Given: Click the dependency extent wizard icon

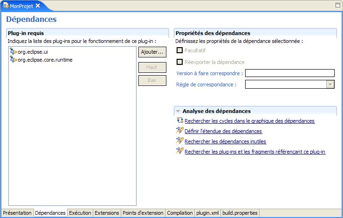Looking at the screenshot, I should click(x=180, y=131).
